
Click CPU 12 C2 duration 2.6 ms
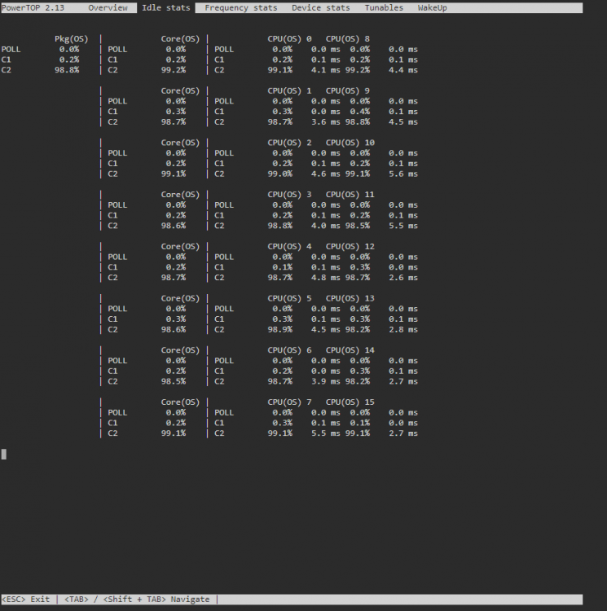click(403, 278)
